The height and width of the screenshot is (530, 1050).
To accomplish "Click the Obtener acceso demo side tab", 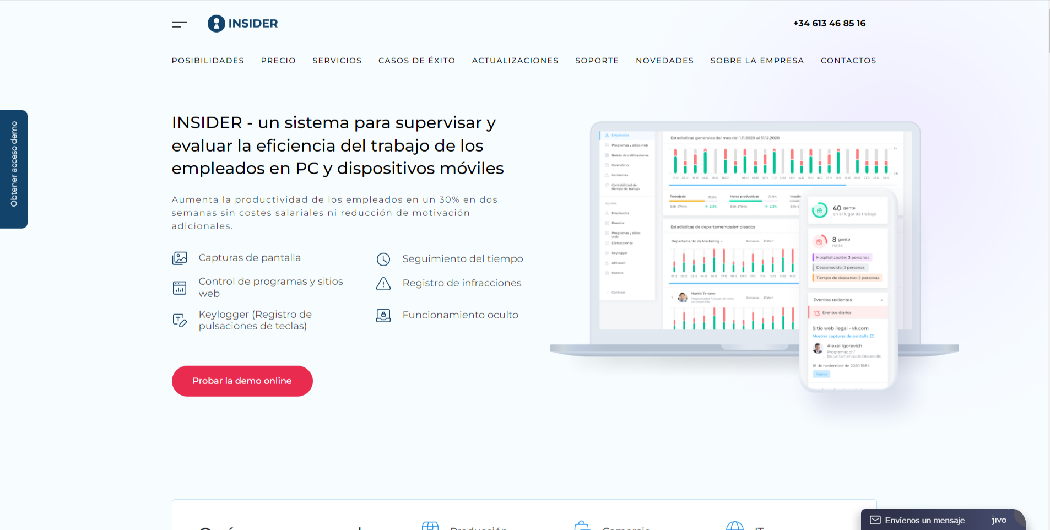I will [14, 169].
